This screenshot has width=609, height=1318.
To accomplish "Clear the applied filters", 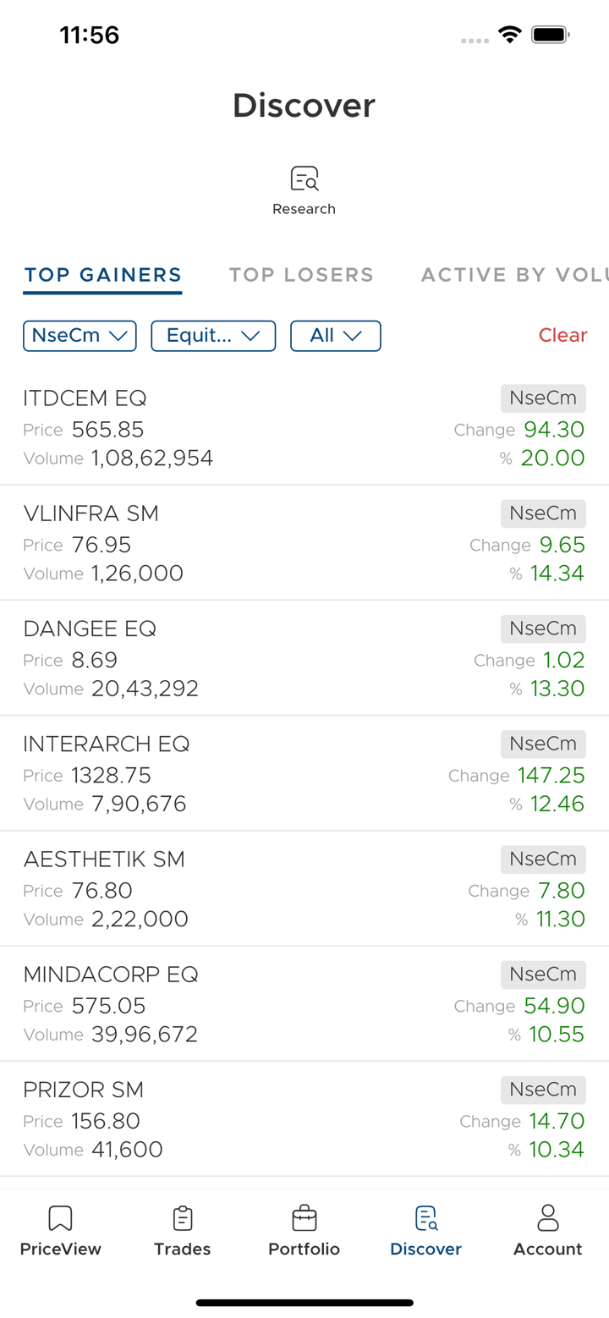I will (562, 336).
